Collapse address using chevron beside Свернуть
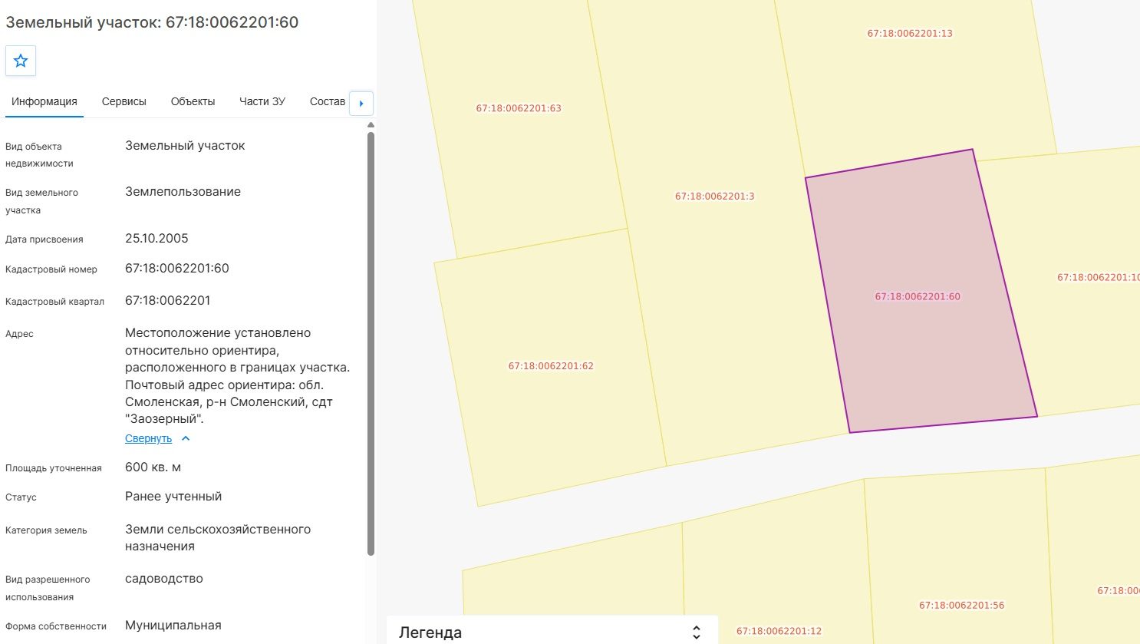The width and height of the screenshot is (1140, 644). point(186,438)
